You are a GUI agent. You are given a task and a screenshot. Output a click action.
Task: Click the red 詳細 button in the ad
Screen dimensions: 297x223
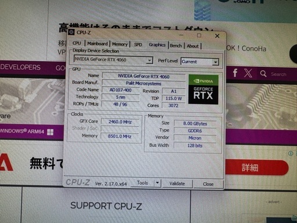(256, 167)
